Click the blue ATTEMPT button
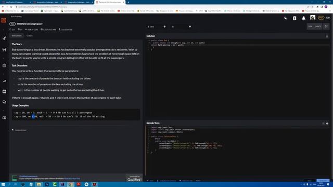333x187 pixels. click(x=323, y=181)
